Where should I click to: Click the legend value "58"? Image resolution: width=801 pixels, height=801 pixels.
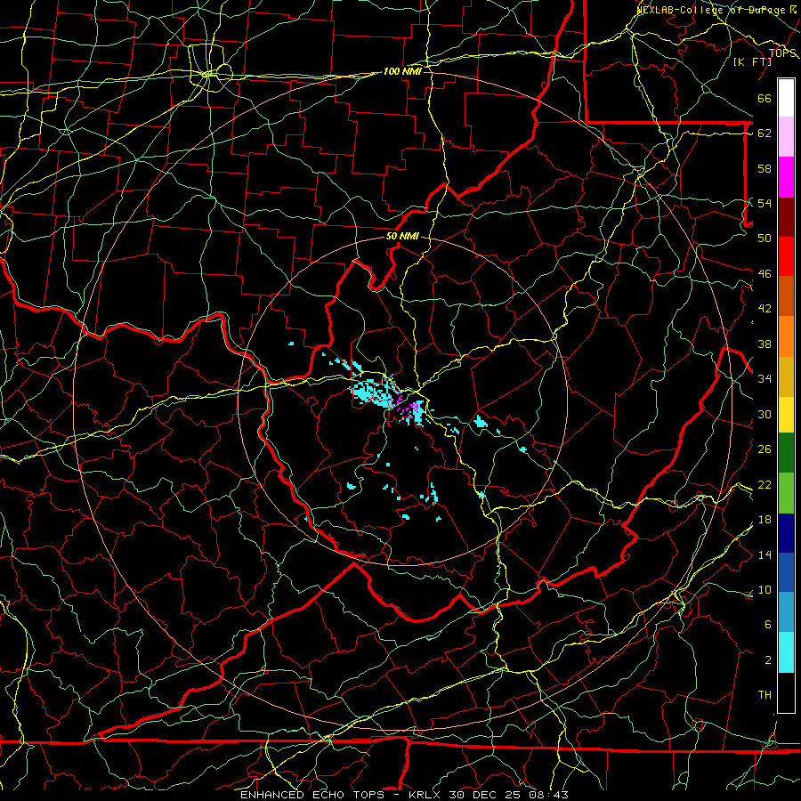765,168
